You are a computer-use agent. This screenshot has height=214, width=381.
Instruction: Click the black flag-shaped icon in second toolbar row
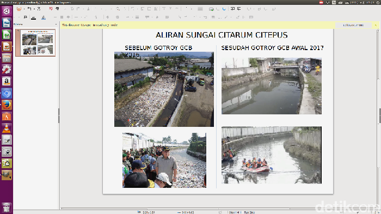tap(25, 17)
